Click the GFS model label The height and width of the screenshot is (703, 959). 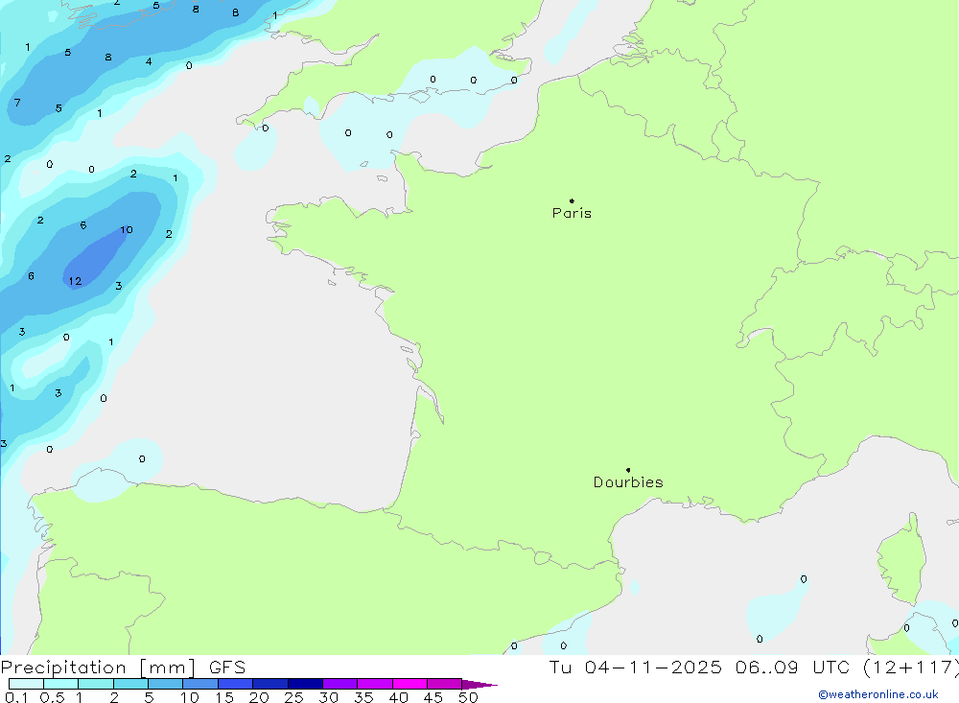[227, 668]
